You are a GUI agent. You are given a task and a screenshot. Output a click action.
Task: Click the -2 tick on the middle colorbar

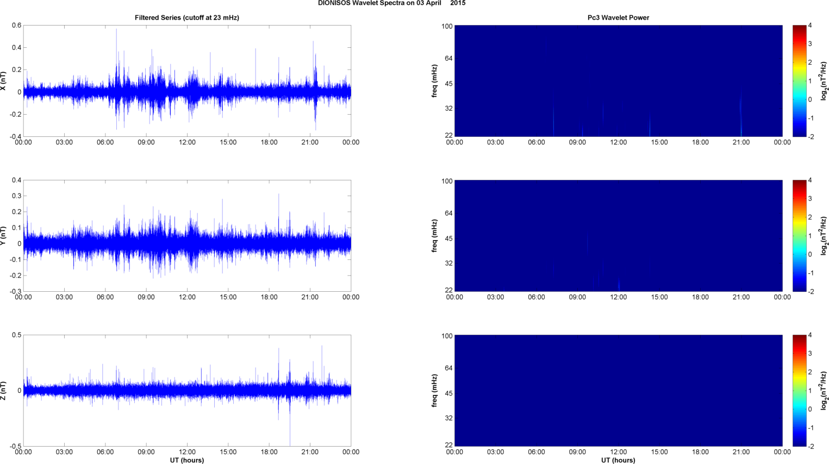tap(810, 292)
